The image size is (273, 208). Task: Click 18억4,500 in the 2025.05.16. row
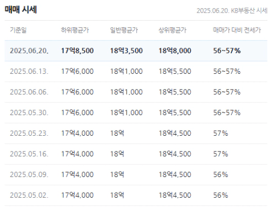(x=175, y=154)
